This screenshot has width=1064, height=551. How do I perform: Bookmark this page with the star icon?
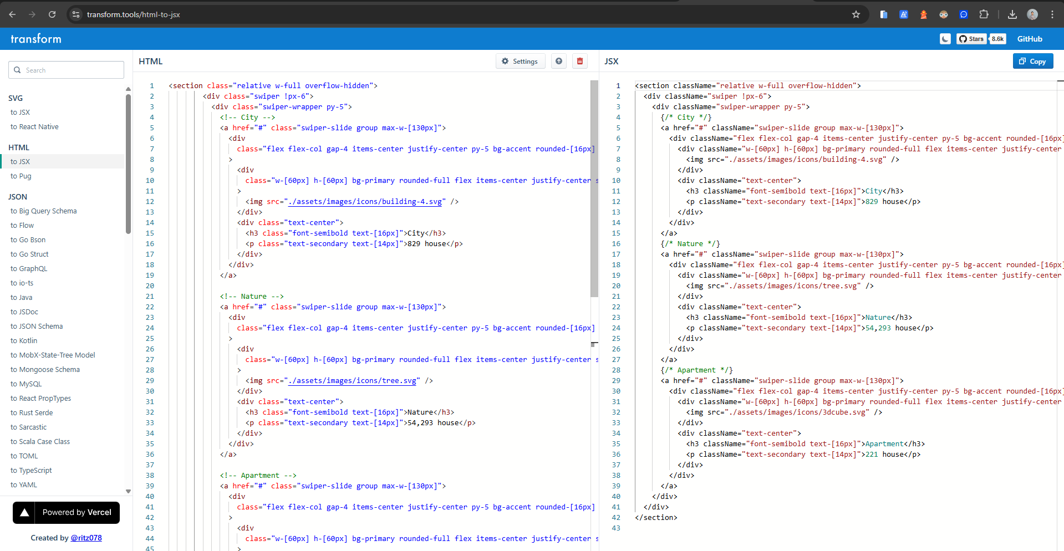tap(856, 14)
